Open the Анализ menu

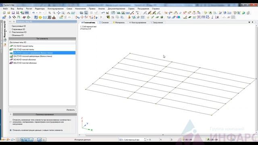[x=102, y=8]
